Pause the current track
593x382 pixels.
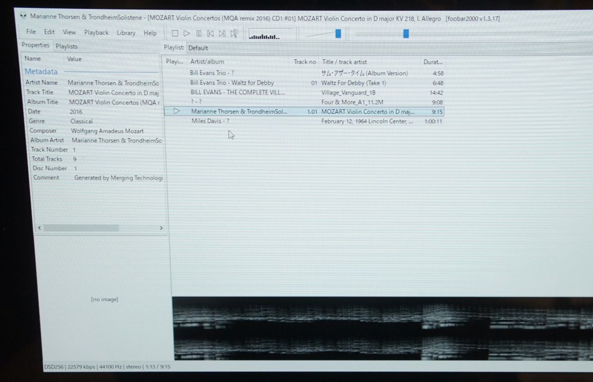tap(199, 34)
